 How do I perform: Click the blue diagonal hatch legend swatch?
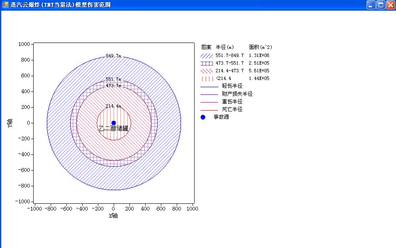point(207,56)
